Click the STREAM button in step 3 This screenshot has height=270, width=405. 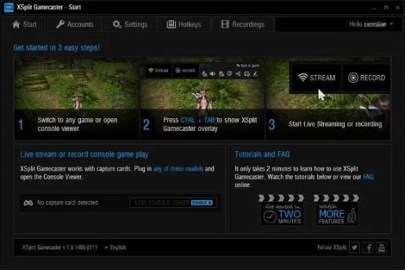316,78
